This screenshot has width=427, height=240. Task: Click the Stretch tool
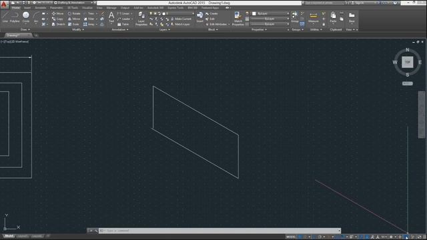58,24
